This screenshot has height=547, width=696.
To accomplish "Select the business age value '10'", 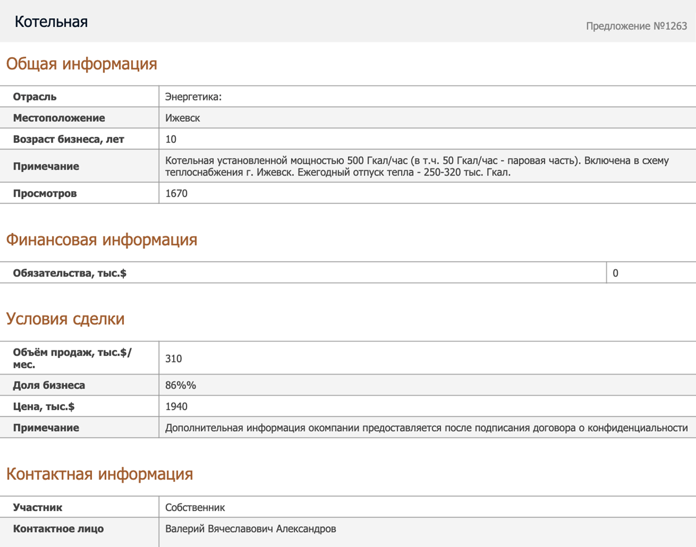I will click(171, 139).
